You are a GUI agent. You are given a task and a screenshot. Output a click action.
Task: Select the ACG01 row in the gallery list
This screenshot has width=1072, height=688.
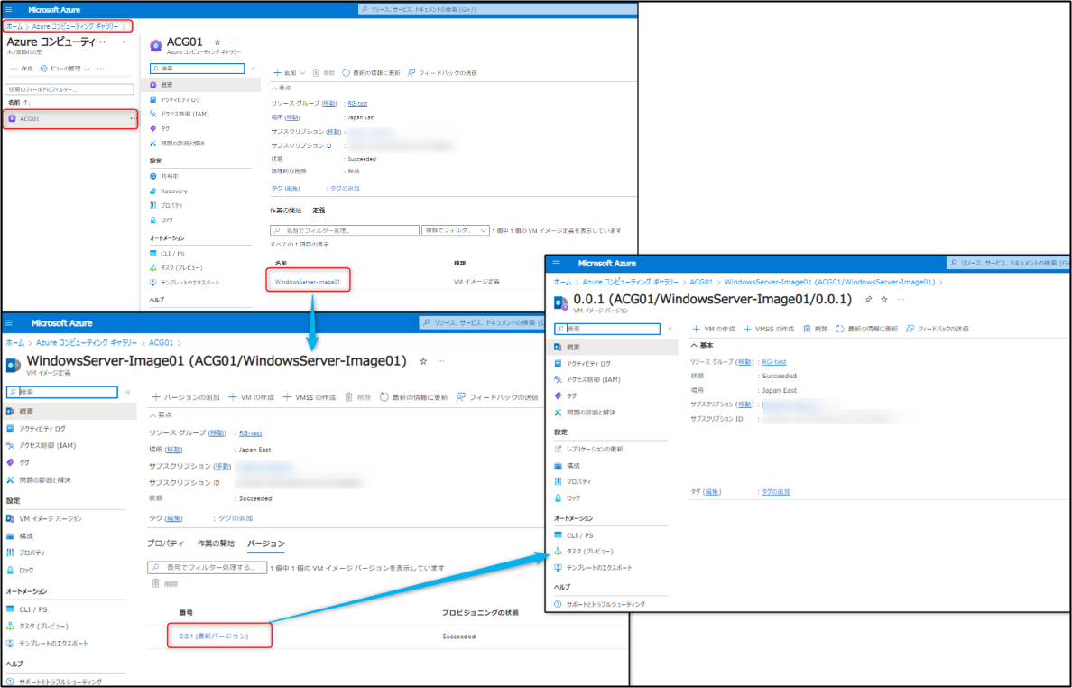tap(70, 119)
